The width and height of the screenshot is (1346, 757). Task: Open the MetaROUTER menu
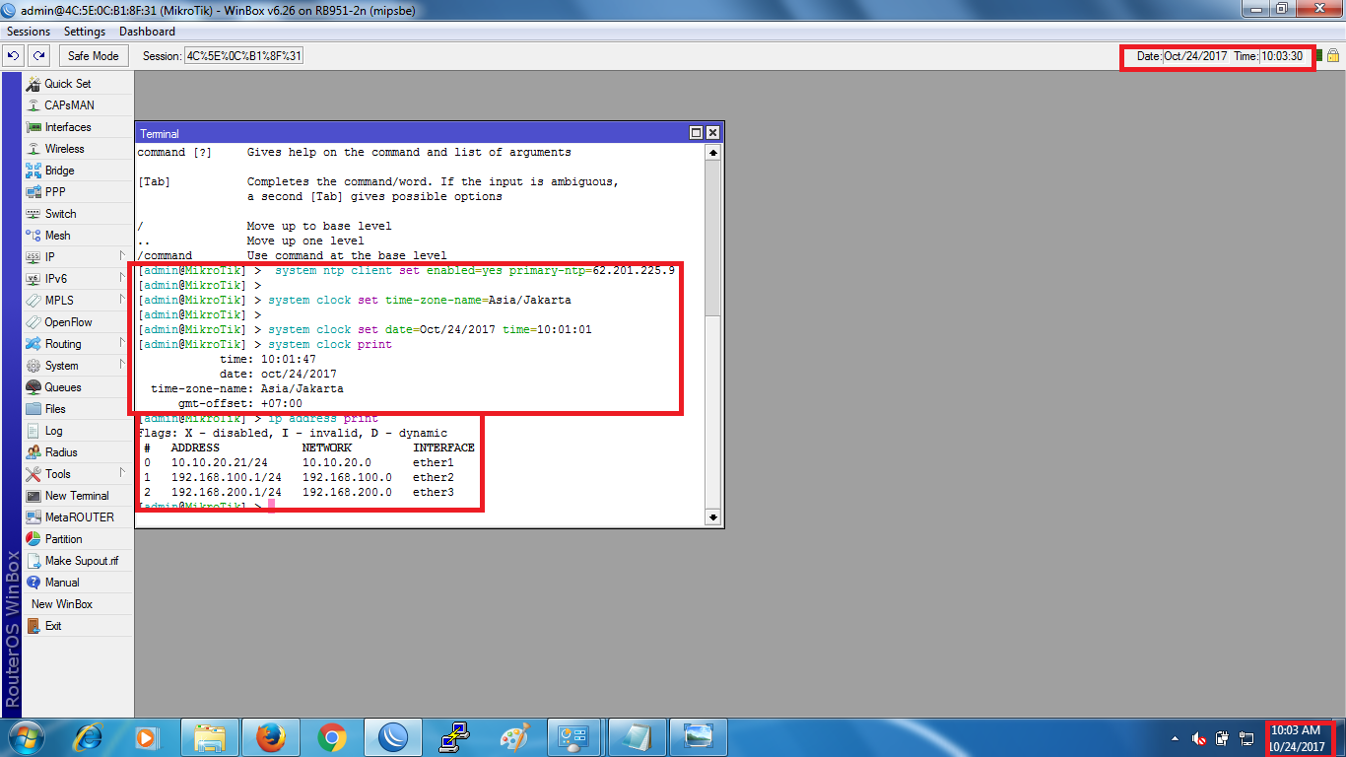point(78,517)
